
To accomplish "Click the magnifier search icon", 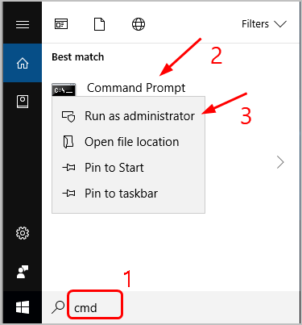I will pyautogui.click(x=58, y=307).
